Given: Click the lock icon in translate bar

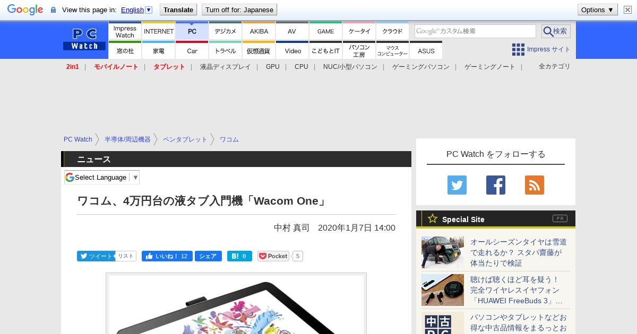Looking at the screenshot, I should 53,10.
